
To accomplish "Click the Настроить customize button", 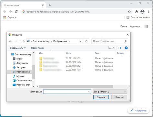I will 138,111.
